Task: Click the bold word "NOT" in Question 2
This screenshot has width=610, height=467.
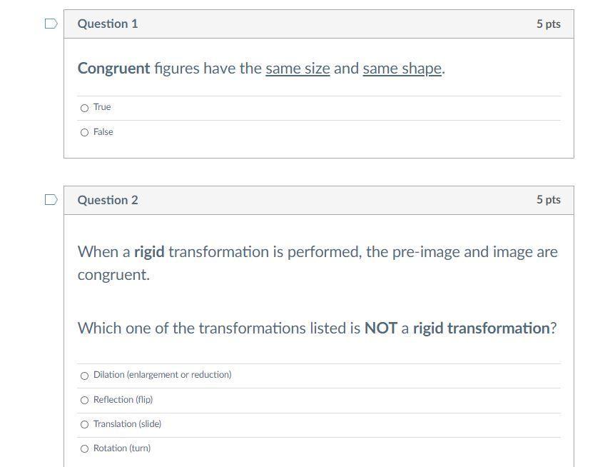Action: point(380,328)
